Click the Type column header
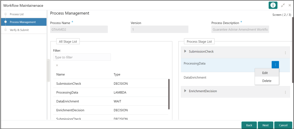294x129 pixels. point(117,74)
